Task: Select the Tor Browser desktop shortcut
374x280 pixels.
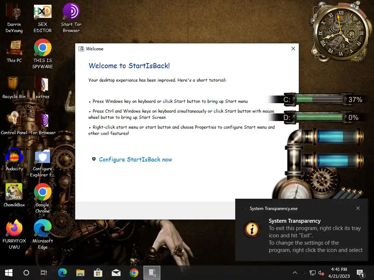Action: tap(43, 123)
